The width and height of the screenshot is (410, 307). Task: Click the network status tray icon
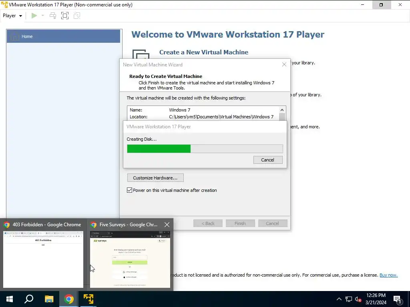click(349, 299)
